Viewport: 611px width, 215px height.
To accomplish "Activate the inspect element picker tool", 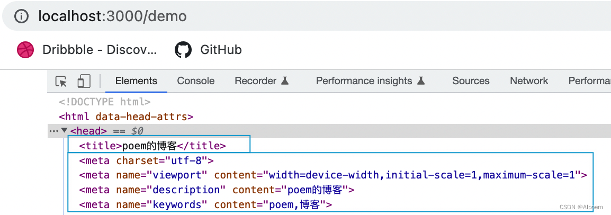I will pyautogui.click(x=61, y=81).
